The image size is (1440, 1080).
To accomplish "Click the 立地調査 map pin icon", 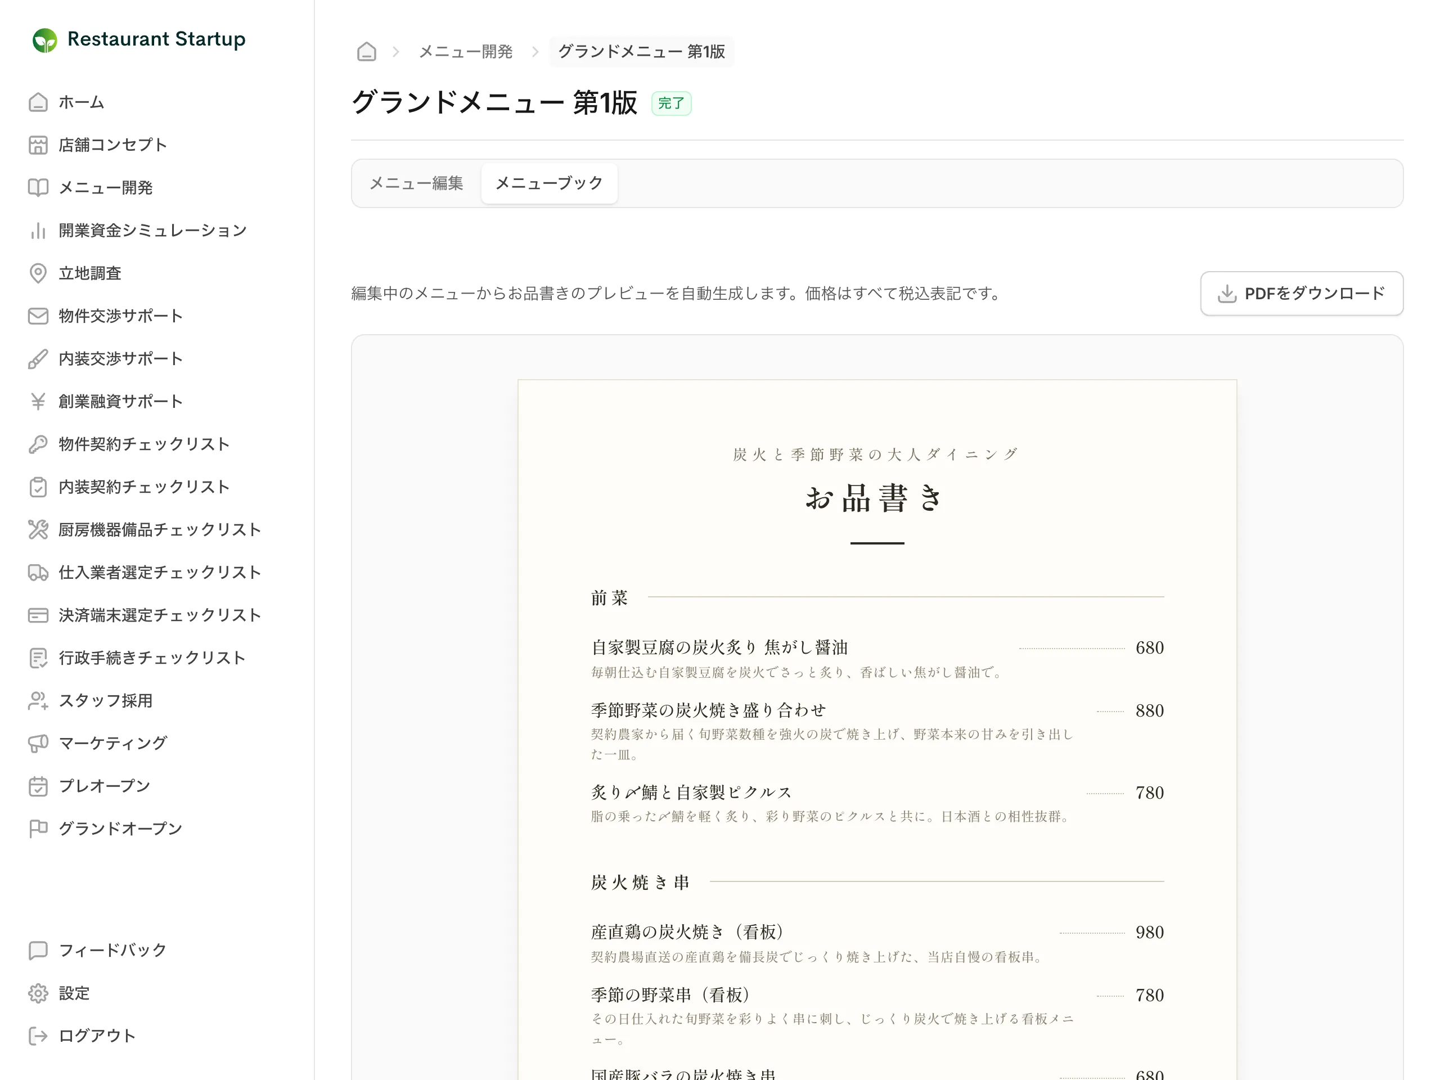I will (x=38, y=273).
